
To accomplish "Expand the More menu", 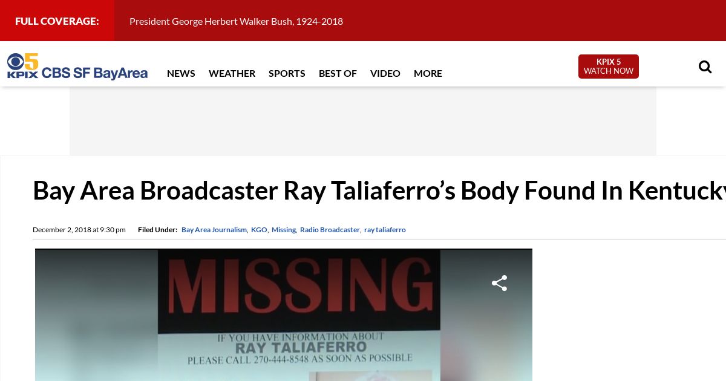I will pos(428,73).
